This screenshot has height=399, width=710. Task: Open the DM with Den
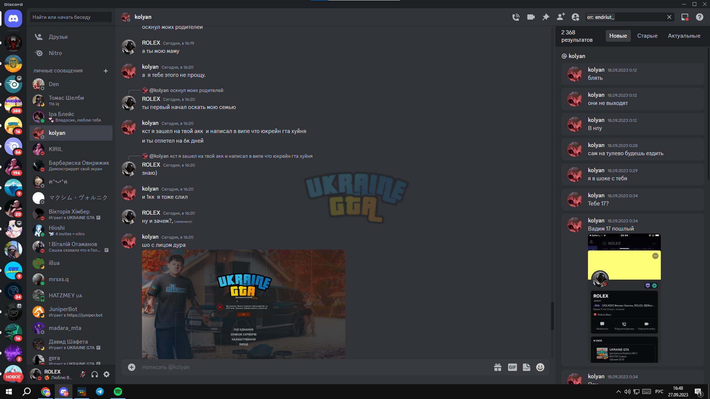(71, 84)
